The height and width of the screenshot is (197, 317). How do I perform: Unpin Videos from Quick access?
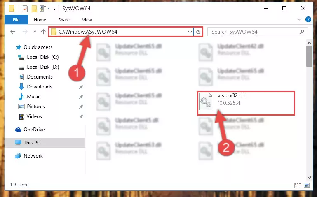[x=81, y=116]
